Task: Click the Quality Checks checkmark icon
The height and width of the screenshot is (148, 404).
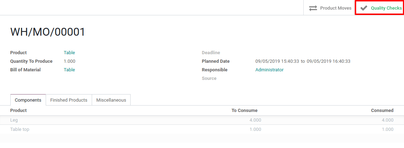Action: point(364,8)
